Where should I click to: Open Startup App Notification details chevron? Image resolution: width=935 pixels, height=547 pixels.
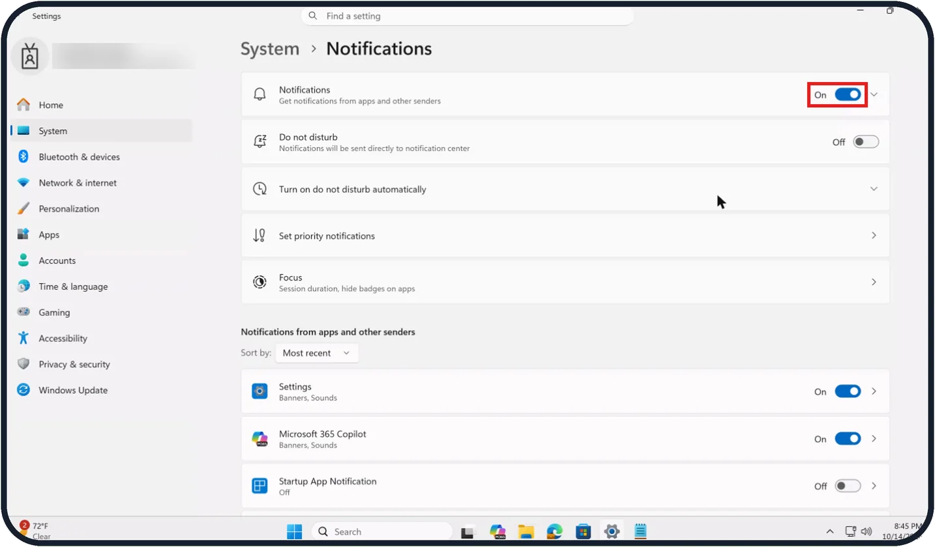pyautogui.click(x=874, y=486)
